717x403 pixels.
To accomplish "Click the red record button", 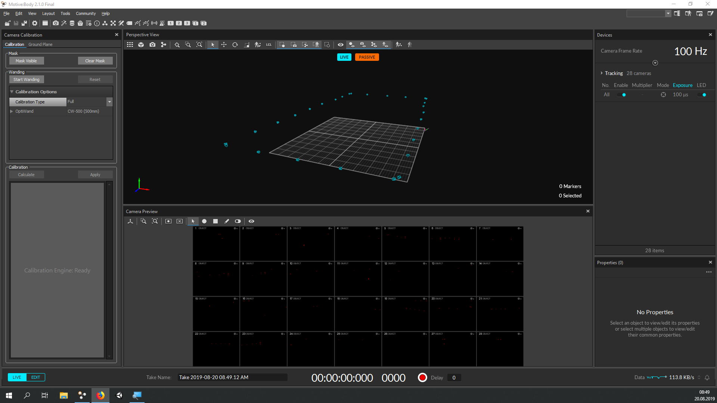I will 422,378.
